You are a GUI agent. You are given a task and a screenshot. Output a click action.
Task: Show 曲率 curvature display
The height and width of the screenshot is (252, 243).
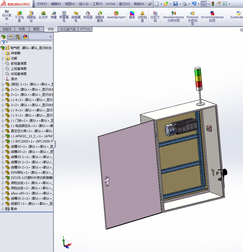point(132,15)
